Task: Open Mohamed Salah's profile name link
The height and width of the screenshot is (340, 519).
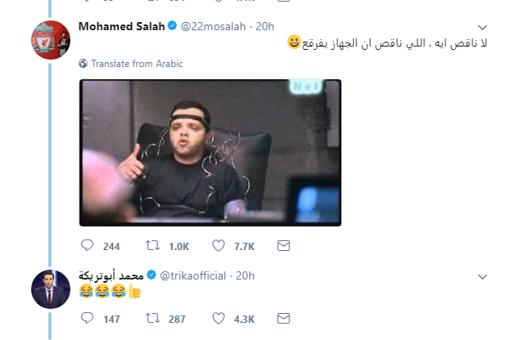Action: pyautogui.click(x=121, y=26)
